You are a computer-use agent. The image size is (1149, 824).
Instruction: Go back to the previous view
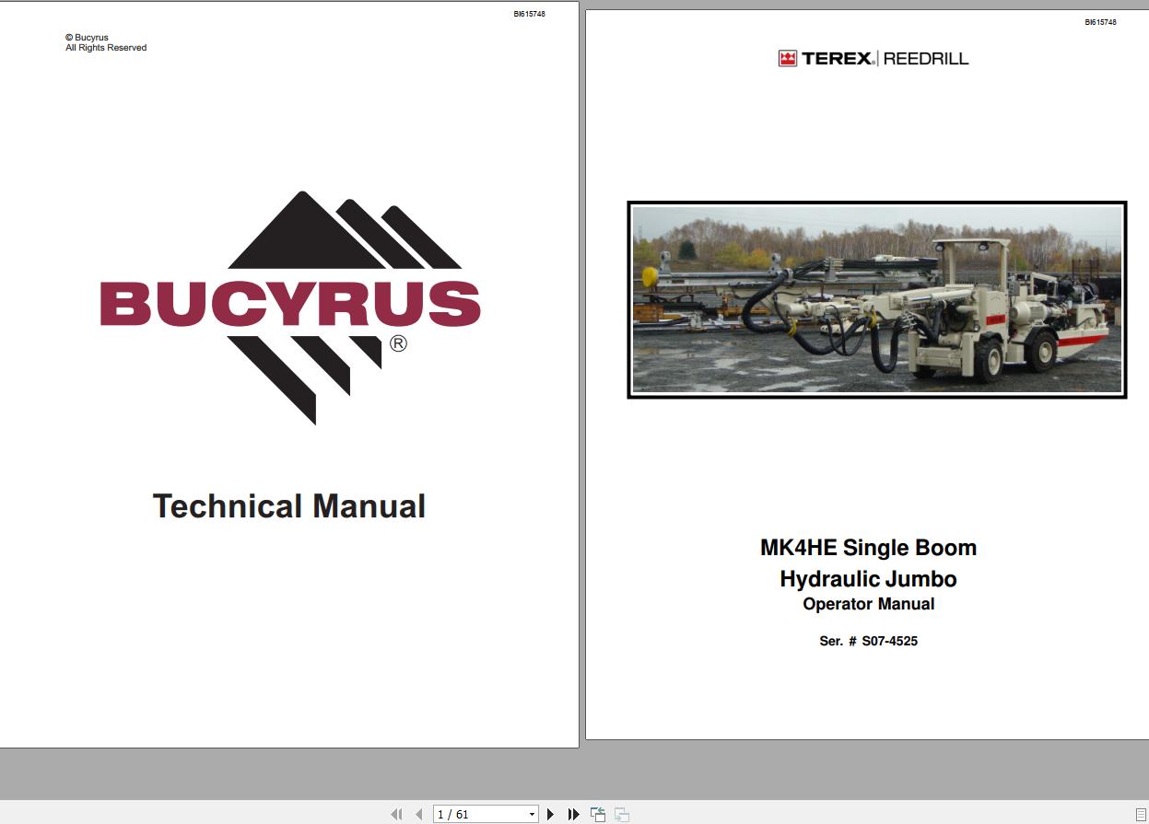597,814
